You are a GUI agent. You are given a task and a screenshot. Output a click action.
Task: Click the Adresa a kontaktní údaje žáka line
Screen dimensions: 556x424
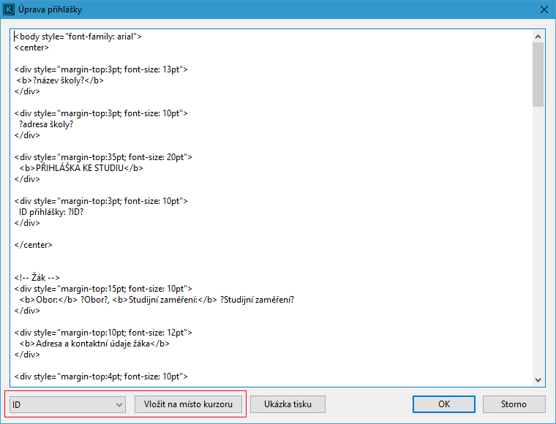coord(96,344)
